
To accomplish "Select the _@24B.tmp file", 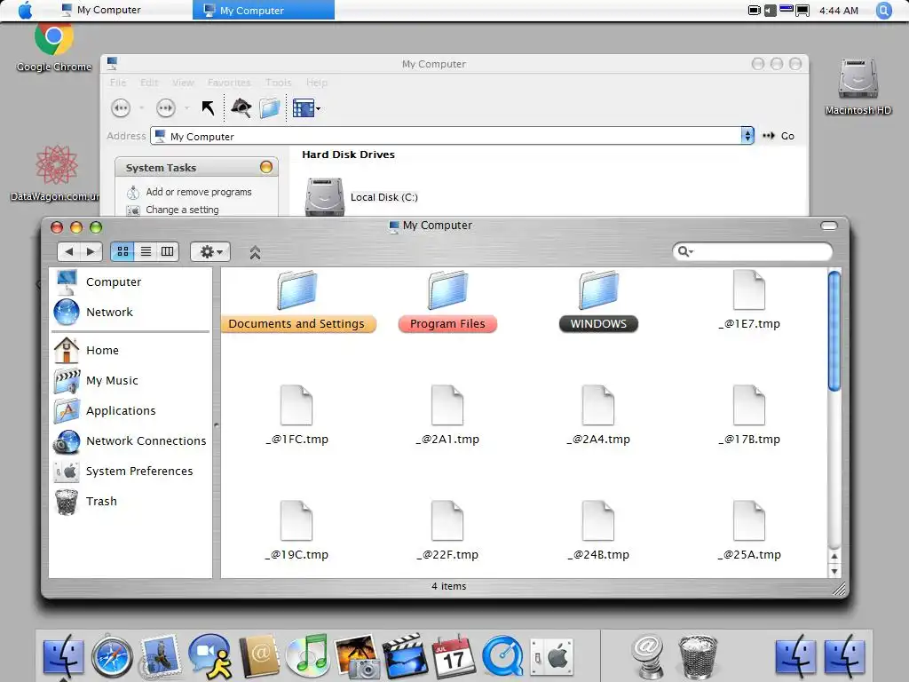I will 598,531.
